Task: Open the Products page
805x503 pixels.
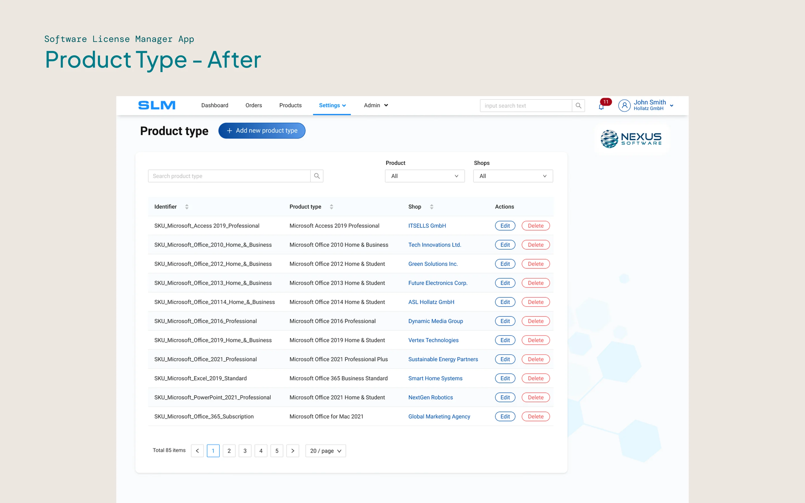Action: click(290, 105)
